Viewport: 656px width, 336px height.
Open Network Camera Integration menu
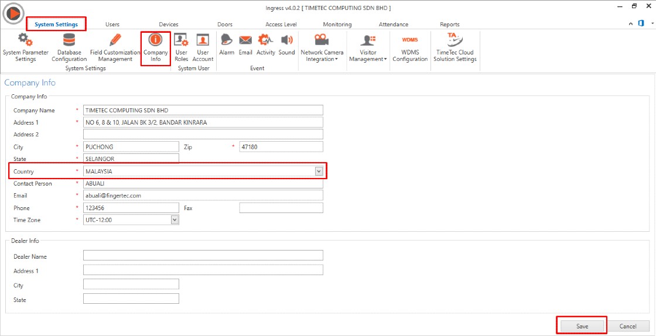click(322, 47)
